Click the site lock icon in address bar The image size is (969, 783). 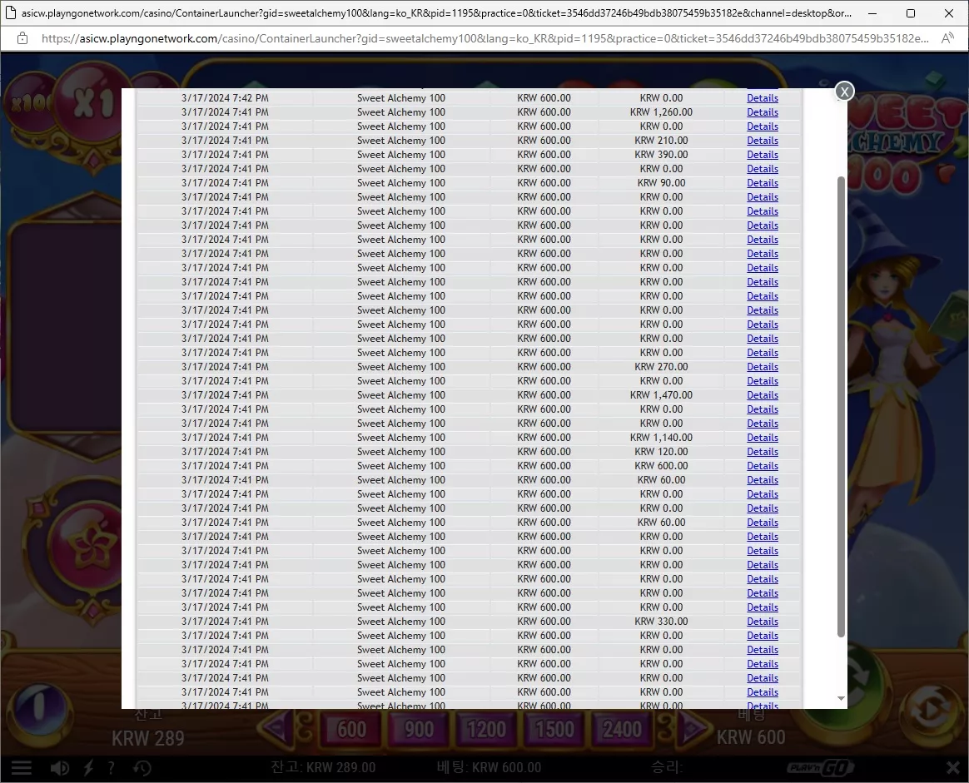[22, 38]
